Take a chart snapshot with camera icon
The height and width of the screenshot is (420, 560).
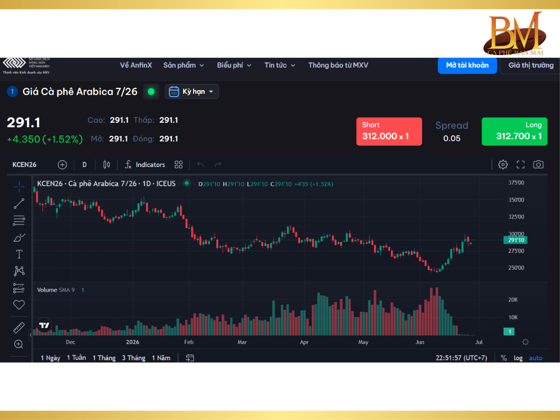pyautogui.click(x=539, y=164)
